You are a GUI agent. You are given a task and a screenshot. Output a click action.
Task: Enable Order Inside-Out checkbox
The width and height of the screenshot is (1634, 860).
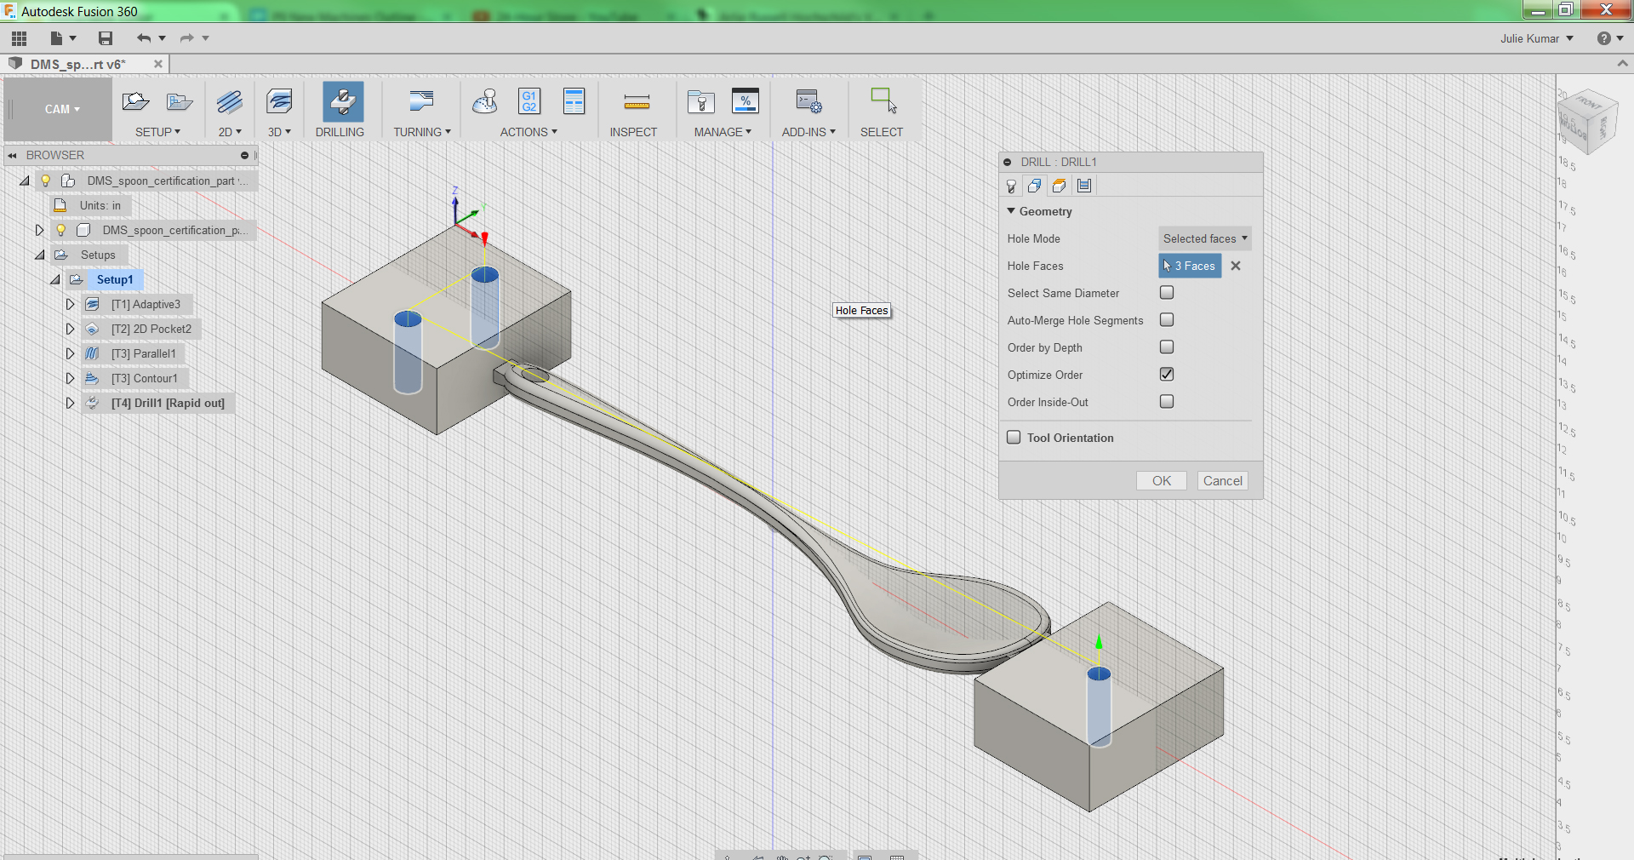pyautogui.click(x=1167, y=402)
